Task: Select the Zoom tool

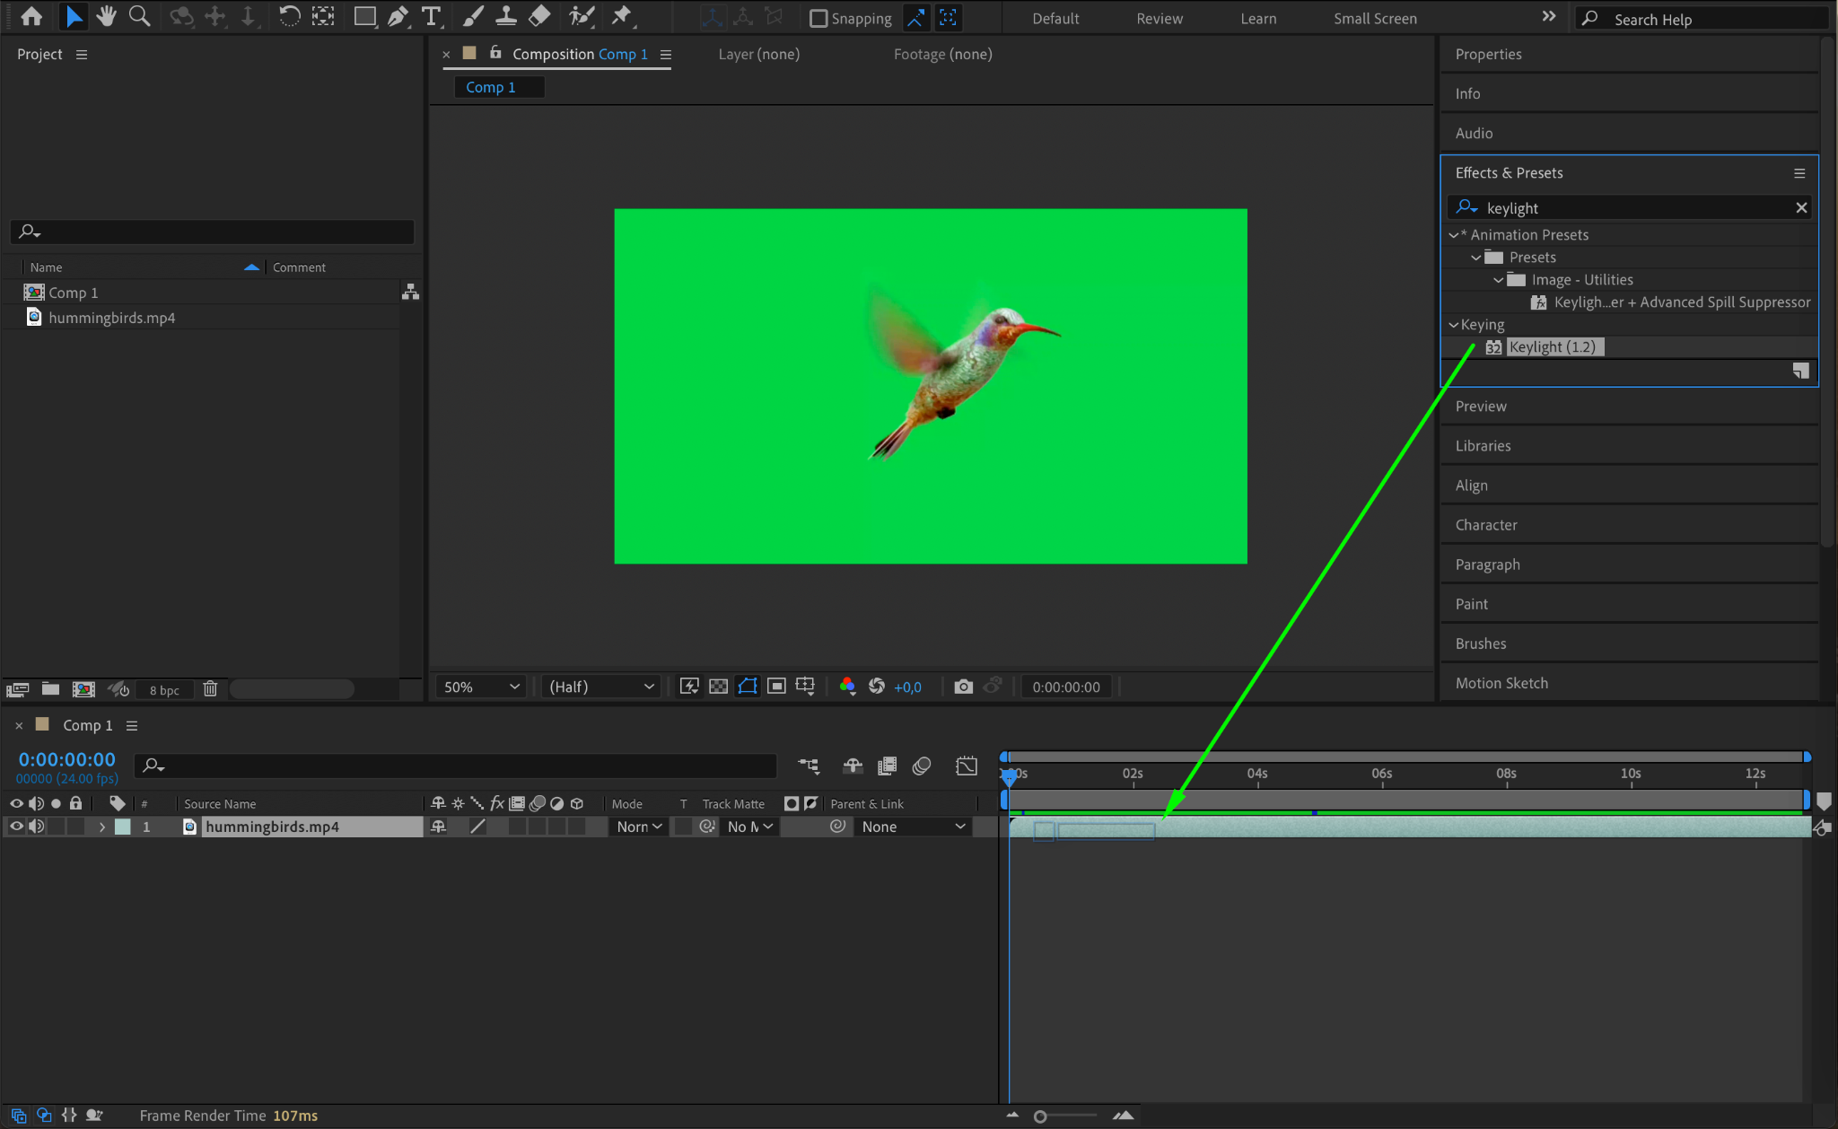Action: pos(139,16)
